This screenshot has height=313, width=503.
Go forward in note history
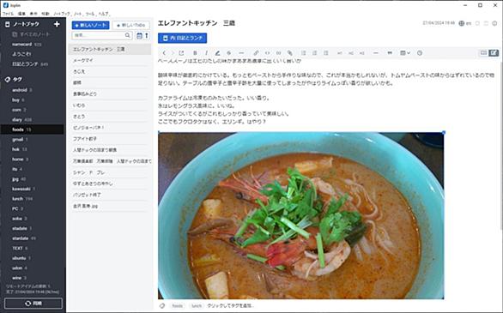click(x=173, y=53)
